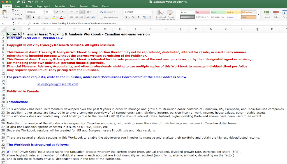
Task: Insert cells using Insert icon
Action: pyautogui.click(x=267, y=14)
